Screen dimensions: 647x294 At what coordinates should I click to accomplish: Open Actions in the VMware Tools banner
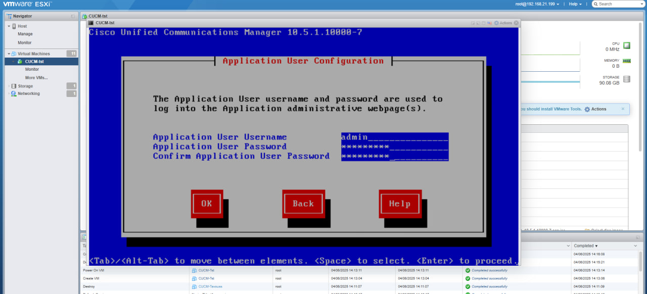598,109
